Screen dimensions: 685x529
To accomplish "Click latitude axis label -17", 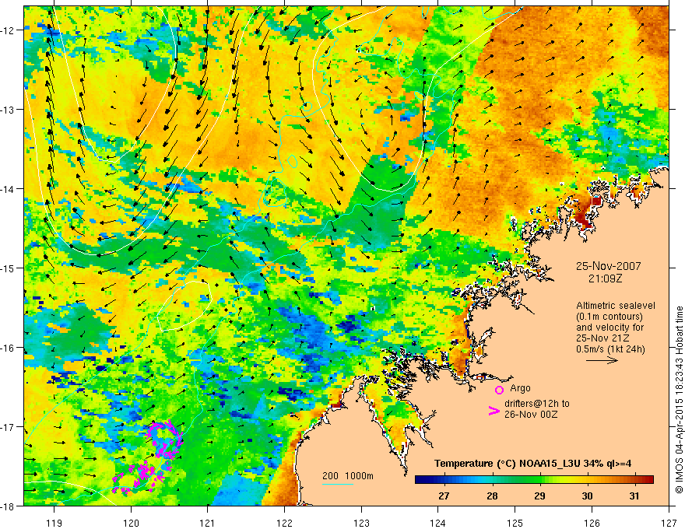I will tap(9, 427).
